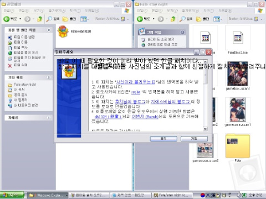This screenshot has width=266, height=199.
Task: Open Fate stay night under 기타 위치
Action: tap(25, 85)
